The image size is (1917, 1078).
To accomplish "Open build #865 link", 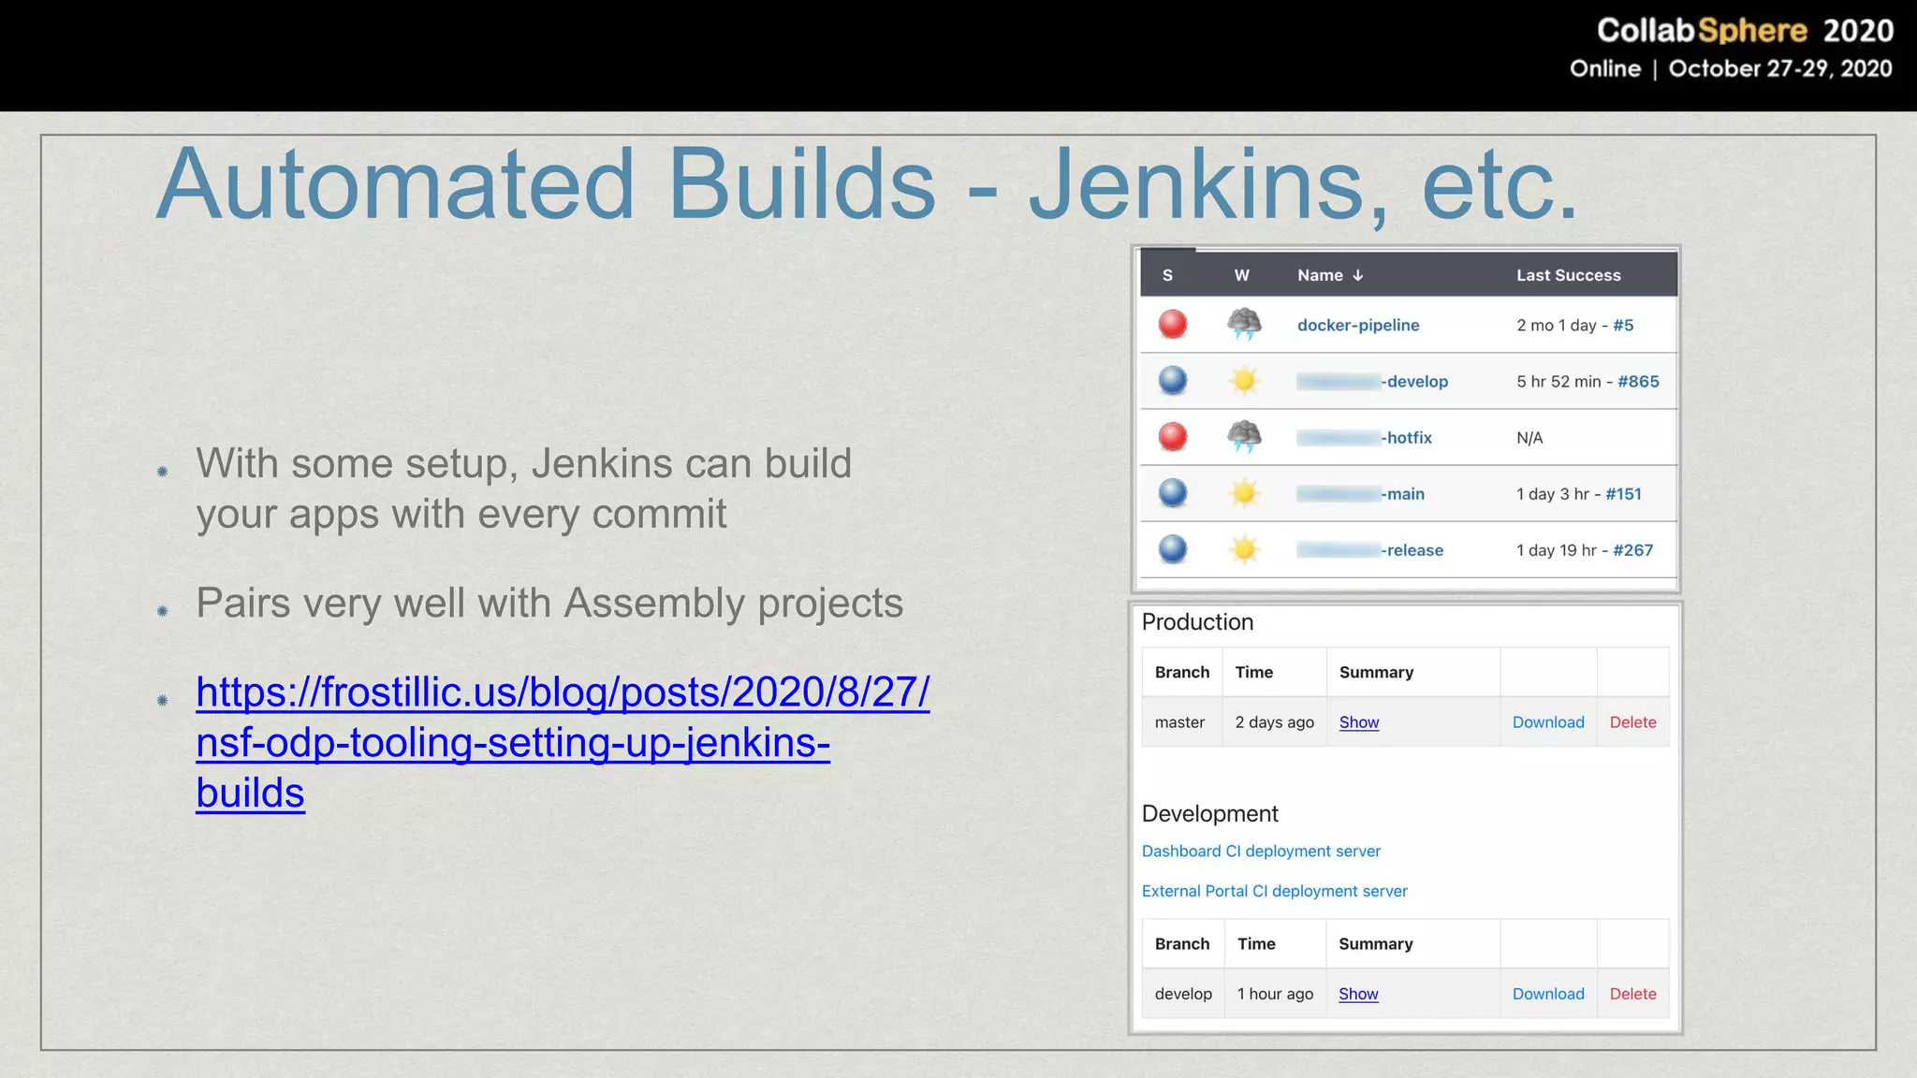I will (1638, 381).
